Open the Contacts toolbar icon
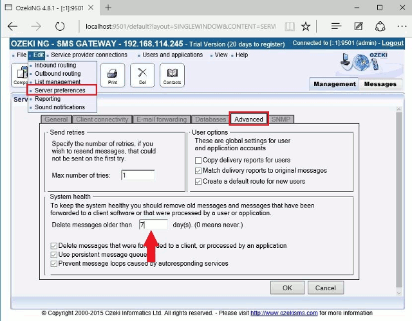412x321 pixels. 172,75
